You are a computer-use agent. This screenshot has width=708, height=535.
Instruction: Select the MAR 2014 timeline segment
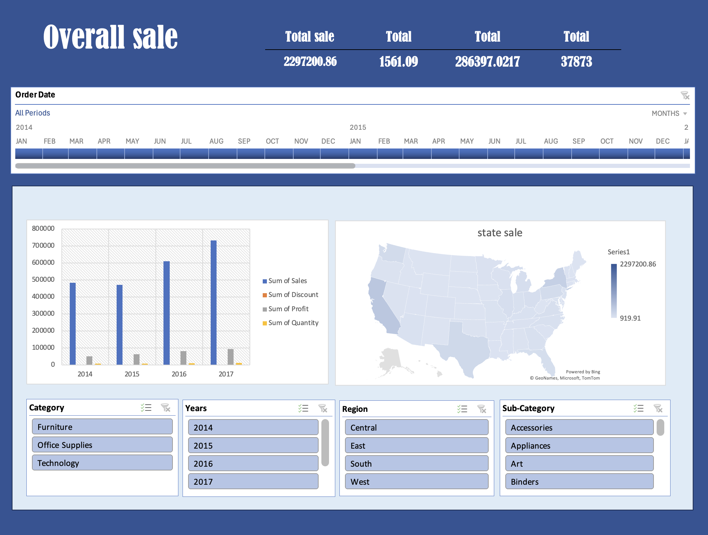point(83,154)
